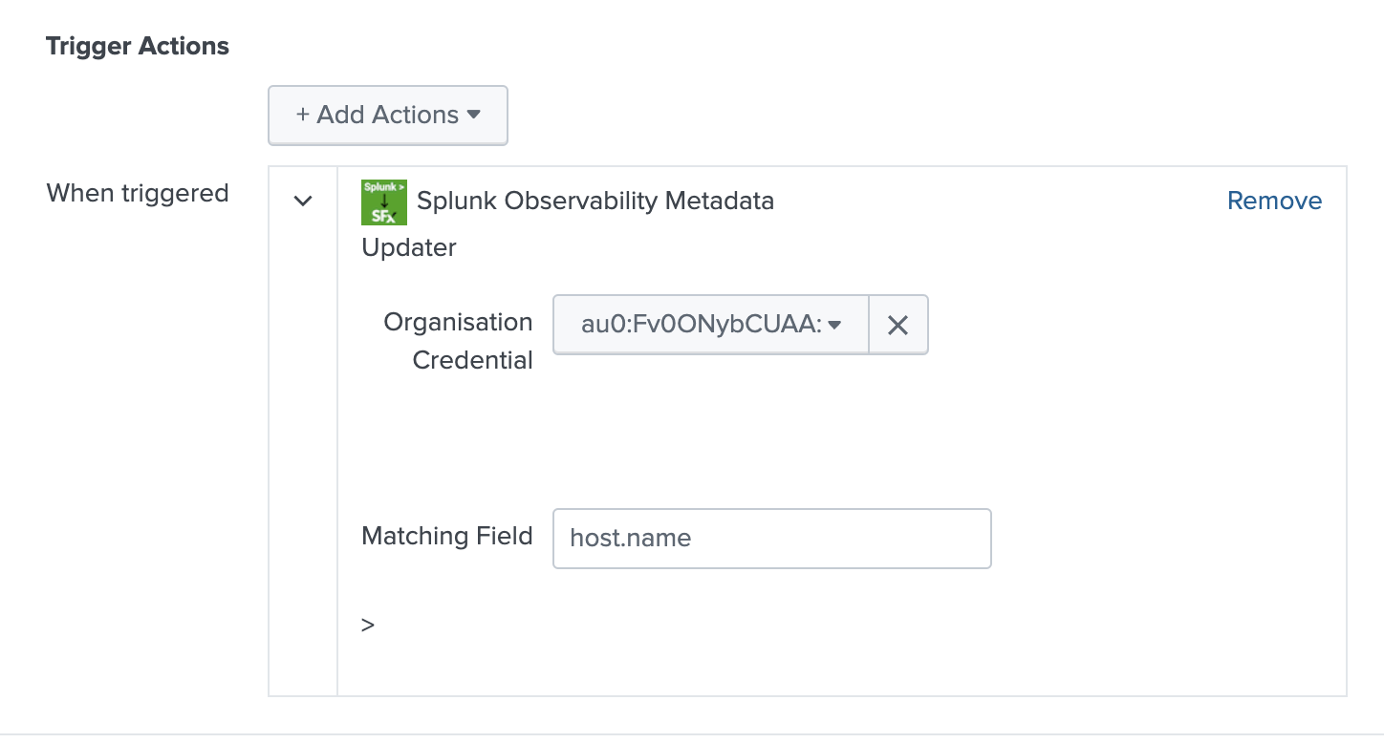Click the Trigger Actions section heading
This screenshot has width=1384, height=743.
(x=138, y=46)
